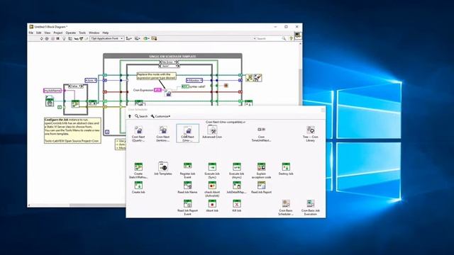The image size is (454, 255).
Task: Open the Window menu
Action: [x=94, y=33]
